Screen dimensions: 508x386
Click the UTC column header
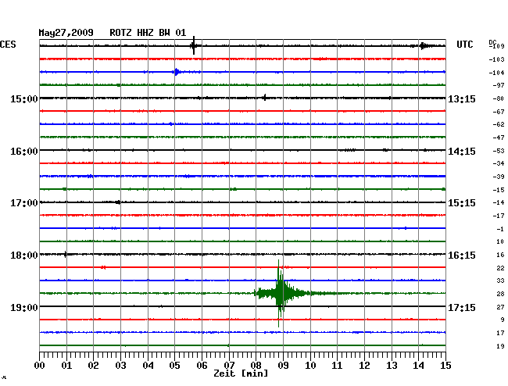click(x=464, y=45)
